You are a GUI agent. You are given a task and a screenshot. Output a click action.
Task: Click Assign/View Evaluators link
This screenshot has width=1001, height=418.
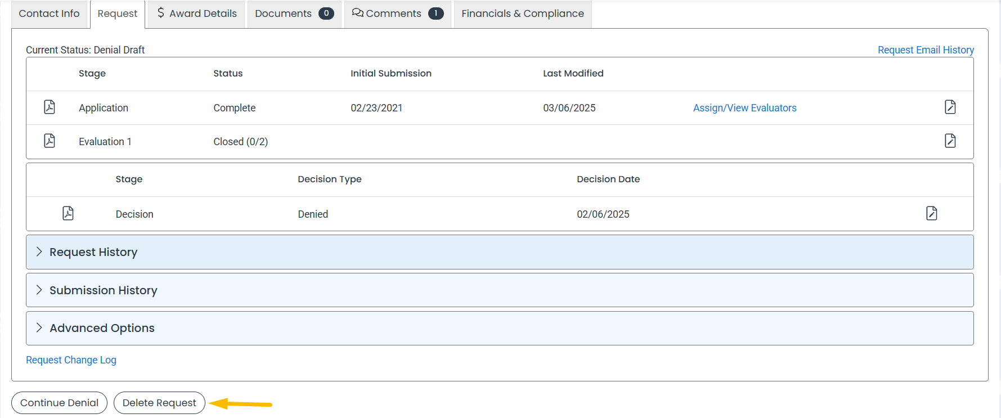pyautogui.click(x=744, y=108)
